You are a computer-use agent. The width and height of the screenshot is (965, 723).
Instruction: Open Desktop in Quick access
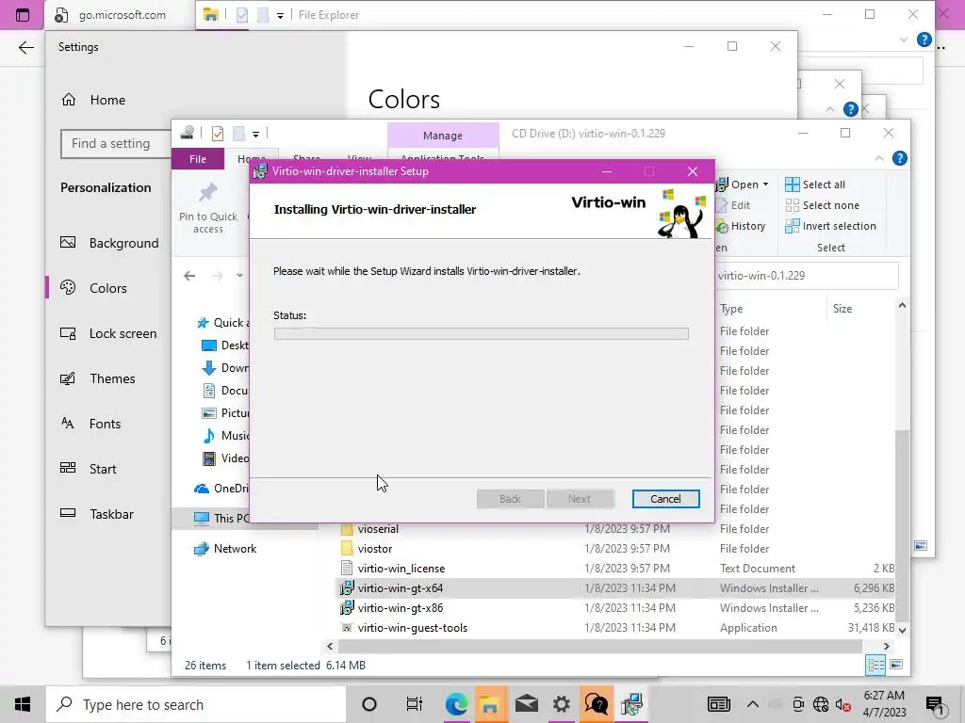pos(226,345)
